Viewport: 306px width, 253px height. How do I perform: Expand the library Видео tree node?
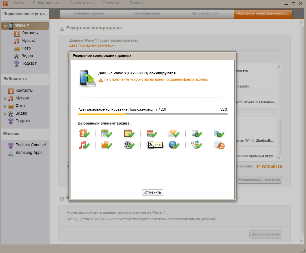(x=5, y=114)
